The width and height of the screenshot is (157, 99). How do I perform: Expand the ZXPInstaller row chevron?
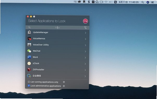pos(85,70)
